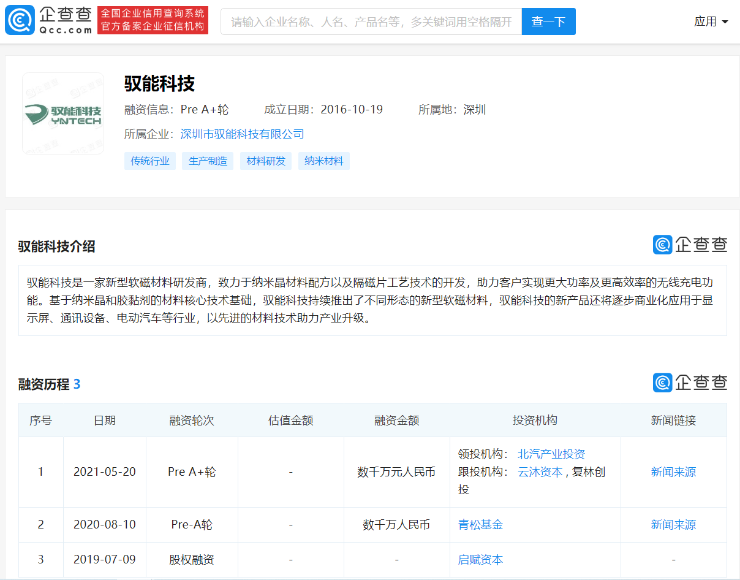
Task: Click the 企查查 watermark beside the introduction heading
Action: (690, 245)
